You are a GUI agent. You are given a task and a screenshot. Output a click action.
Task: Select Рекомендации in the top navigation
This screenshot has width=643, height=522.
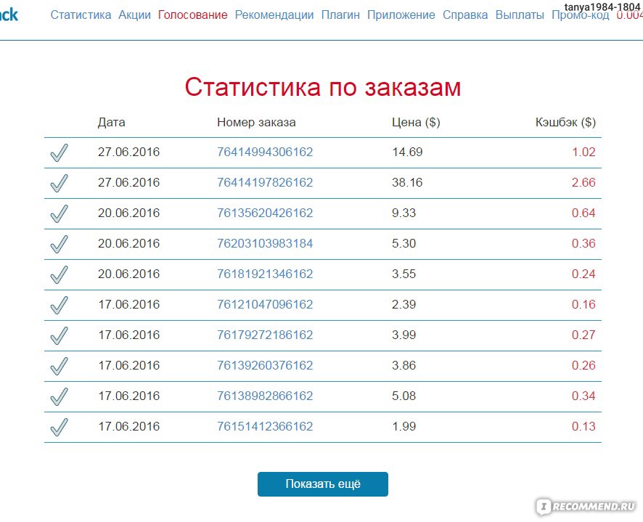(274, 15)
